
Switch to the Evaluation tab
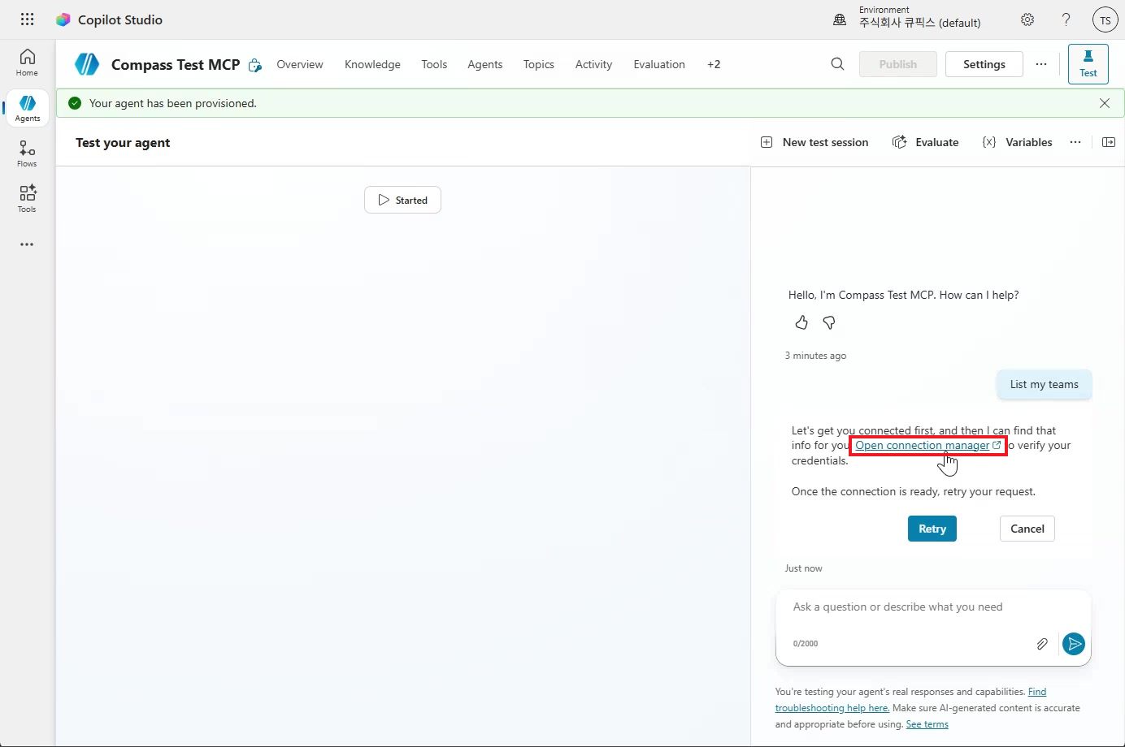(659, 64)
